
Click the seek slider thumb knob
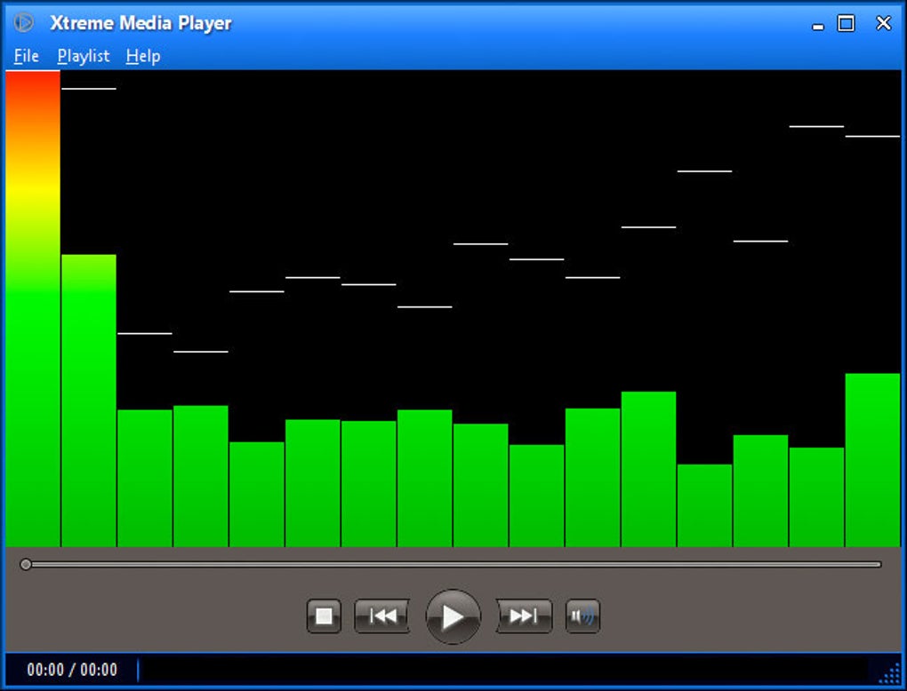(26, 565)
